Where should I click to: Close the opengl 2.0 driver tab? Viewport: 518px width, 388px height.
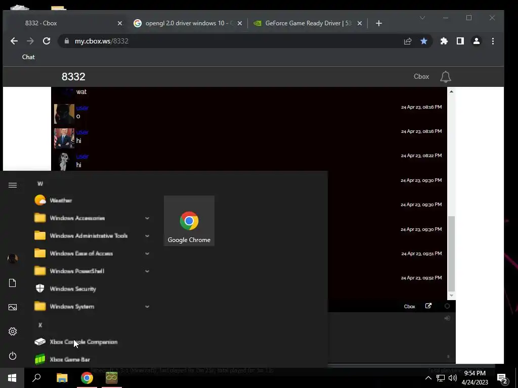click(x=240, y=23)
